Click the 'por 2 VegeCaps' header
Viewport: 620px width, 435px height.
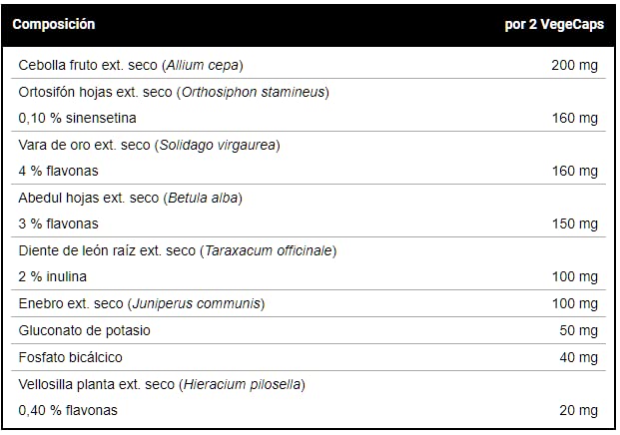[551, 24]
